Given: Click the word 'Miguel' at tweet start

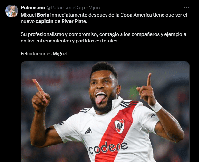Looking at the screenshot, I should [28, 15].
